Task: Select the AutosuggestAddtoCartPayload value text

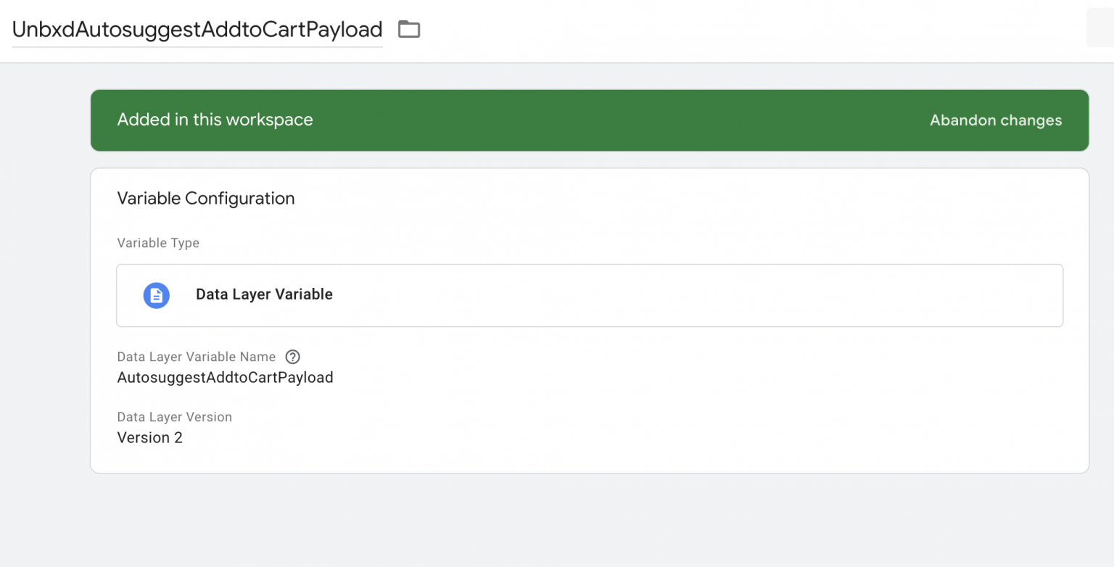Action: click(x=225, y=377)
